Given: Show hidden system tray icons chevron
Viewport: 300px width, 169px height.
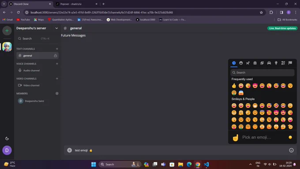Looking at the screenshot, I should [250, 165].
